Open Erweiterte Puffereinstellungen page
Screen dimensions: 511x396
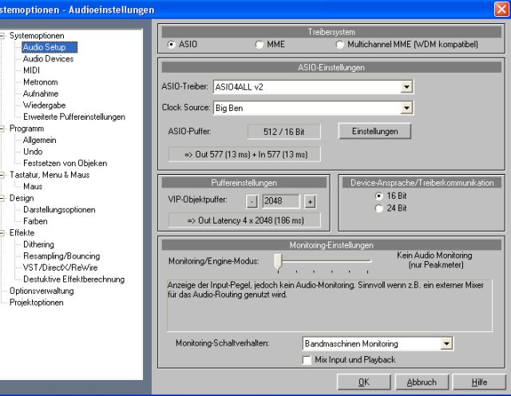point(74,117)
